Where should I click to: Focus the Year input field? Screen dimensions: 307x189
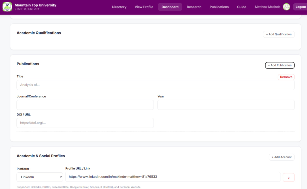pos(226,105)
